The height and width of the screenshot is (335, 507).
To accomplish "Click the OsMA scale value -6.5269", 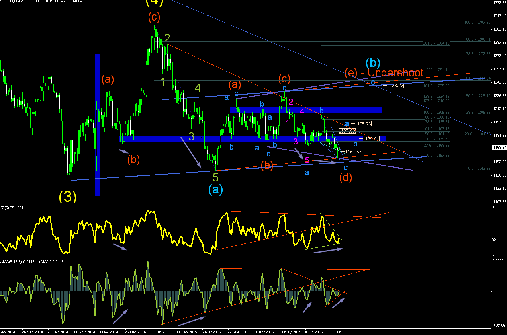I will coord(499,325).
